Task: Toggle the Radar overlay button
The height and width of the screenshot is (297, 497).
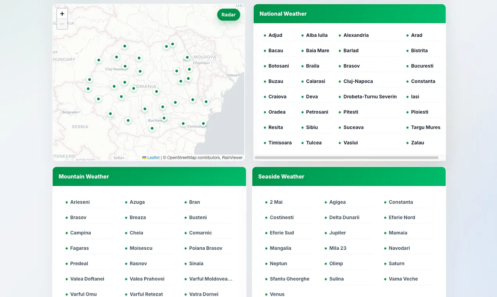Action: (x=229, y=15)
